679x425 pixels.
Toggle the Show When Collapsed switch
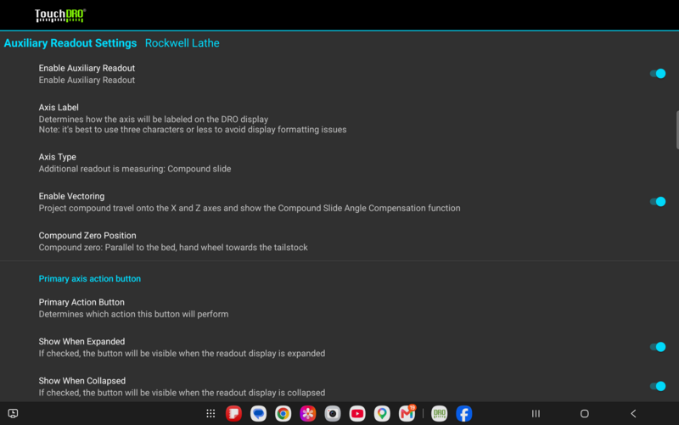[x=657, y=386]
